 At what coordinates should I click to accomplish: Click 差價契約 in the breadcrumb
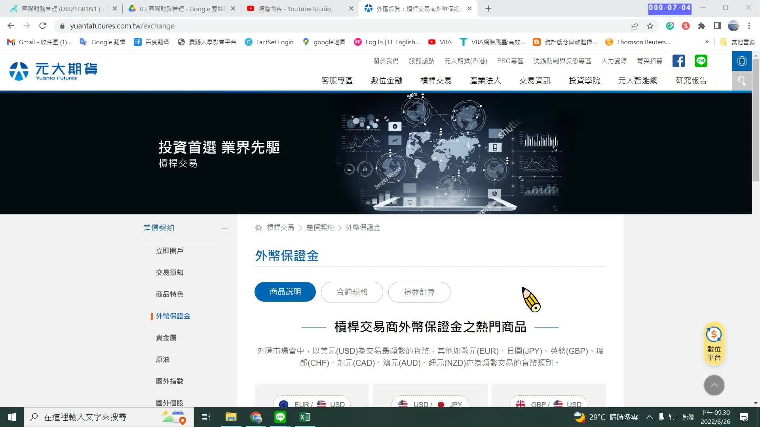click(320, 228)
